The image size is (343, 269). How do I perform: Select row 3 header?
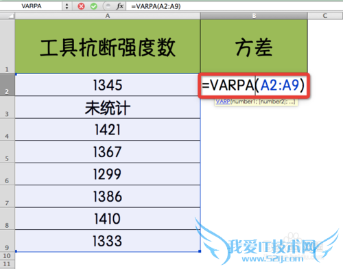click(8, 107)
